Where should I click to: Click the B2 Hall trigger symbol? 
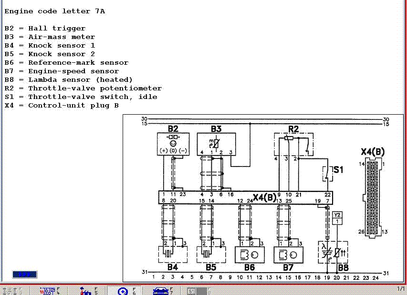pyautogui.click(x=173, y=144)
